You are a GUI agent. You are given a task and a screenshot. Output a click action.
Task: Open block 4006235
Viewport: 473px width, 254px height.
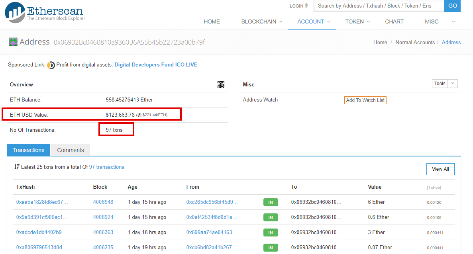103,247
